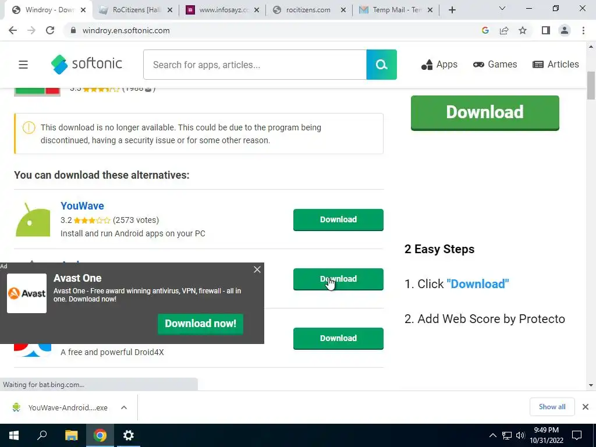Image resolution: width=596 pixels, height=447 pixels.
Task: Open the Chrome side panel icon
Action: point(546,30)
